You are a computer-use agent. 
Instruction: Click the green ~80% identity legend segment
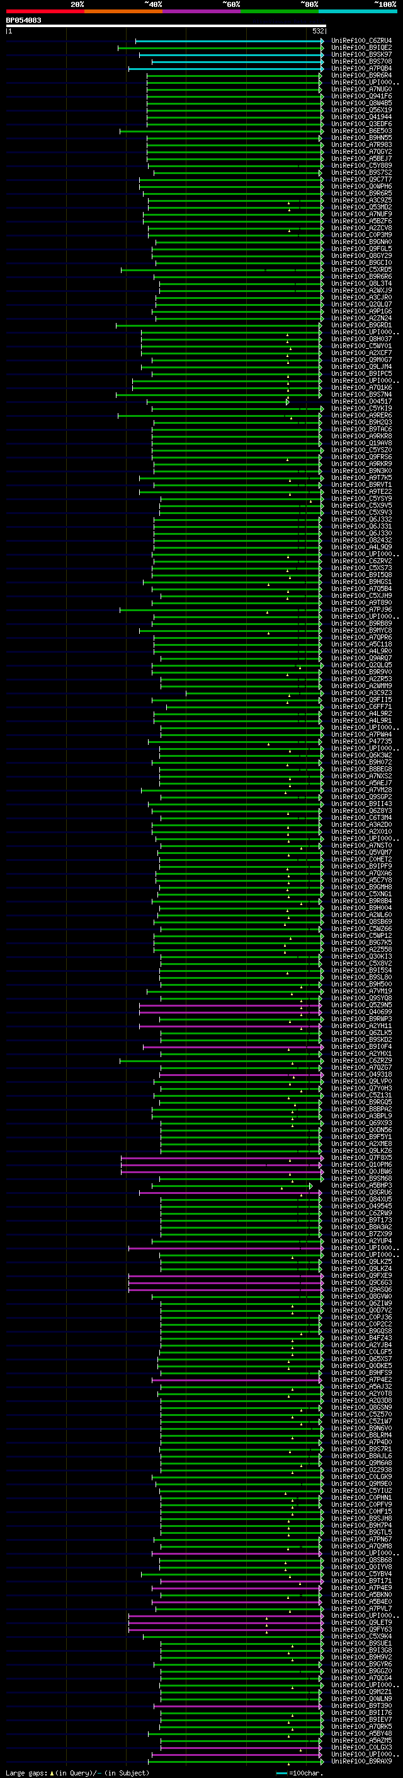[280, 11]
